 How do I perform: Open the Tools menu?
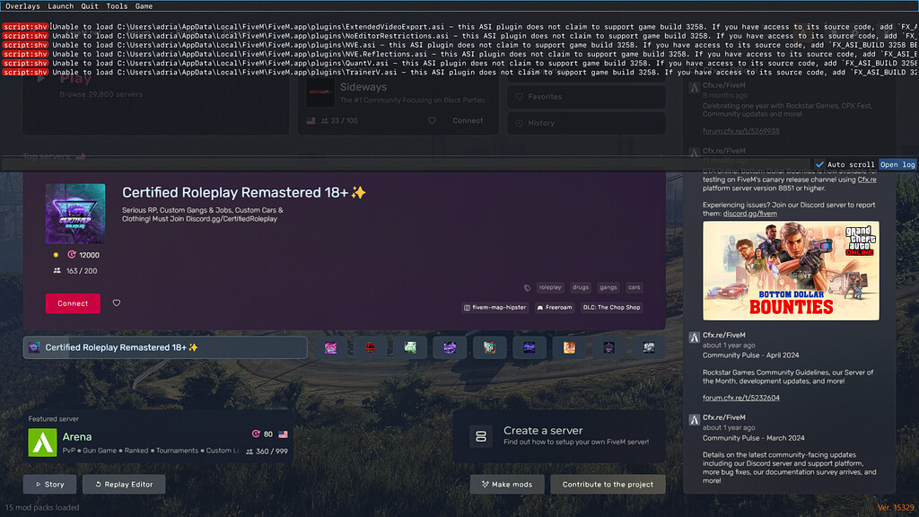(117, 6)
